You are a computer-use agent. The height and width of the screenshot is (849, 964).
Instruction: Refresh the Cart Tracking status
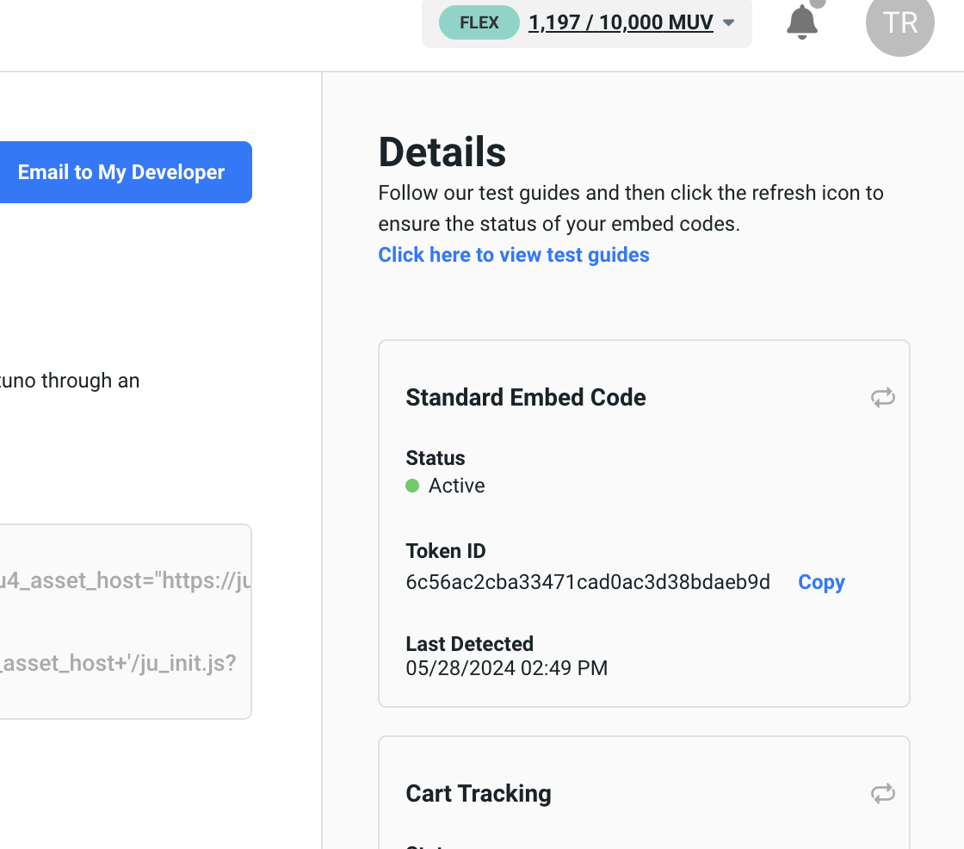coord(882,794)
